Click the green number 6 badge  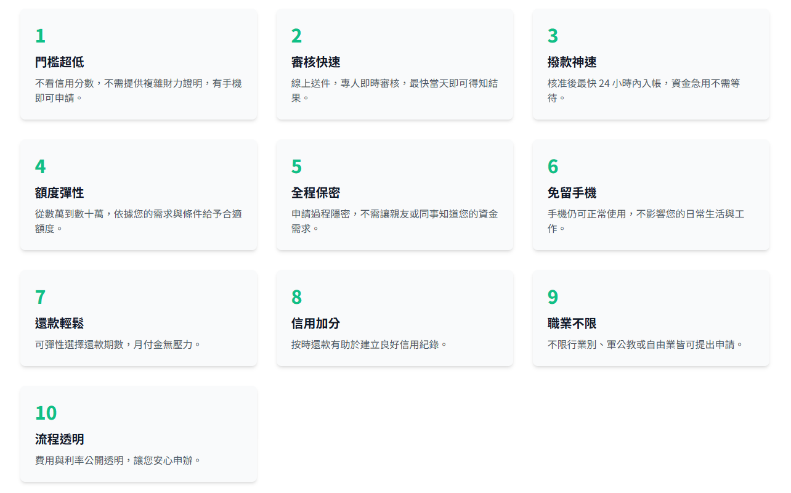click(x=553, y=167)
